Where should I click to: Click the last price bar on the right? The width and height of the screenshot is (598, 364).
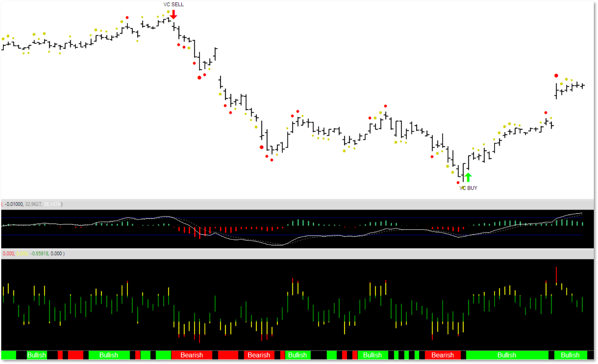(x=582, y=86)
